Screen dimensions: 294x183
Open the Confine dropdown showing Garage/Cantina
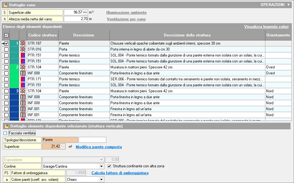pos(101,166)
